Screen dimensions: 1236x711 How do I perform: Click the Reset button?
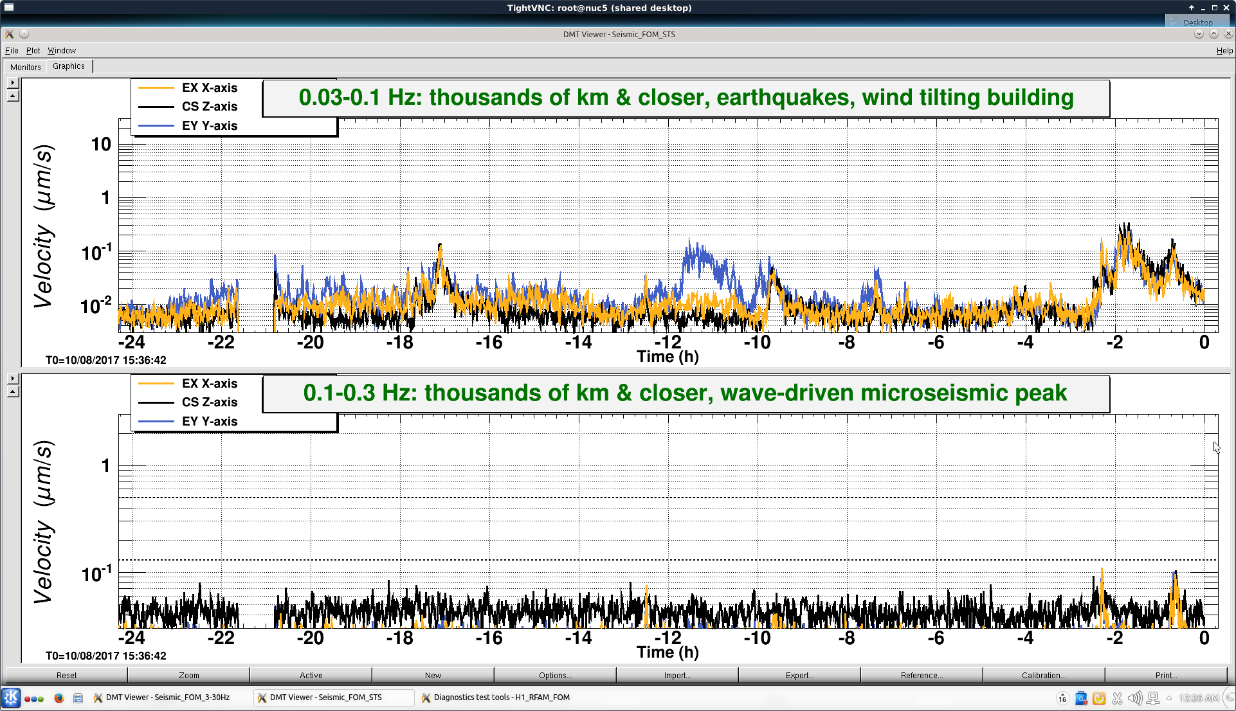66,675
